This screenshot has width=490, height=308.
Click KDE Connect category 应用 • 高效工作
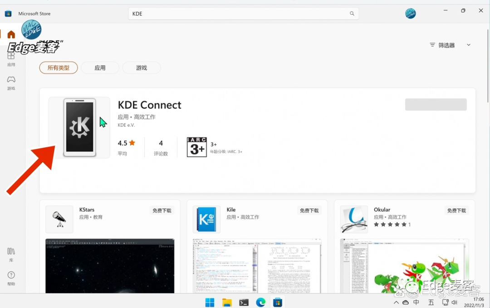[137, 117]
